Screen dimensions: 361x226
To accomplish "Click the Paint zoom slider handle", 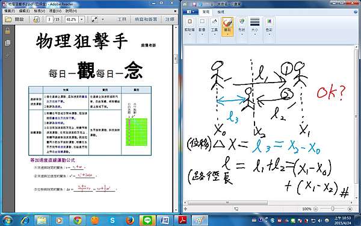I will 333,209.
